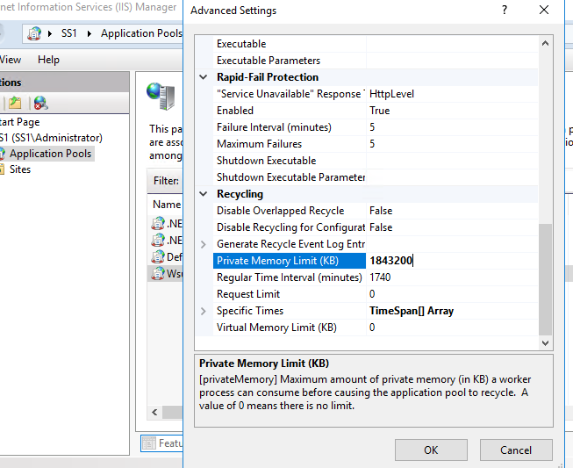Click the OK button
The height and width of the screenshot is (468, 573).
(x=431, y=450)
